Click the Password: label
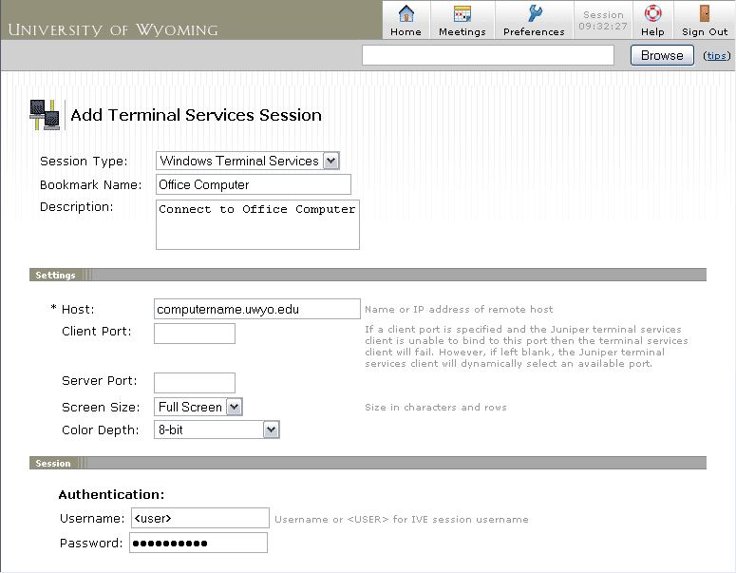Viewport: 736px width, 573px height. point(91,544)
